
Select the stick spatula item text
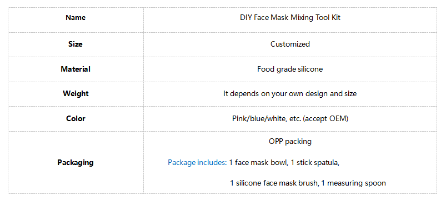315,163
